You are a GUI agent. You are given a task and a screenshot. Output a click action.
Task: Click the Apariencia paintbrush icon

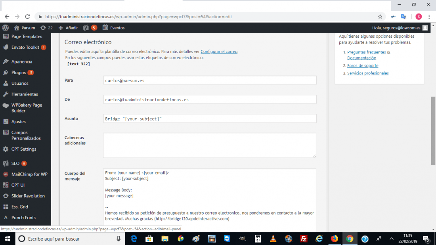(6, 61)
